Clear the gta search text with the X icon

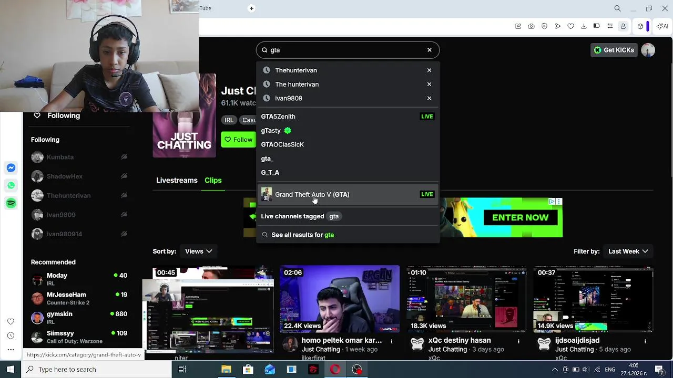(430, 50)
